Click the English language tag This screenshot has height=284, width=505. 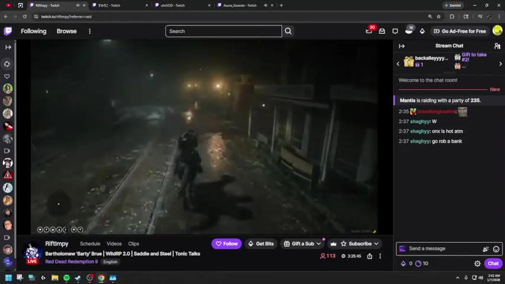click(x=110, y=262)
